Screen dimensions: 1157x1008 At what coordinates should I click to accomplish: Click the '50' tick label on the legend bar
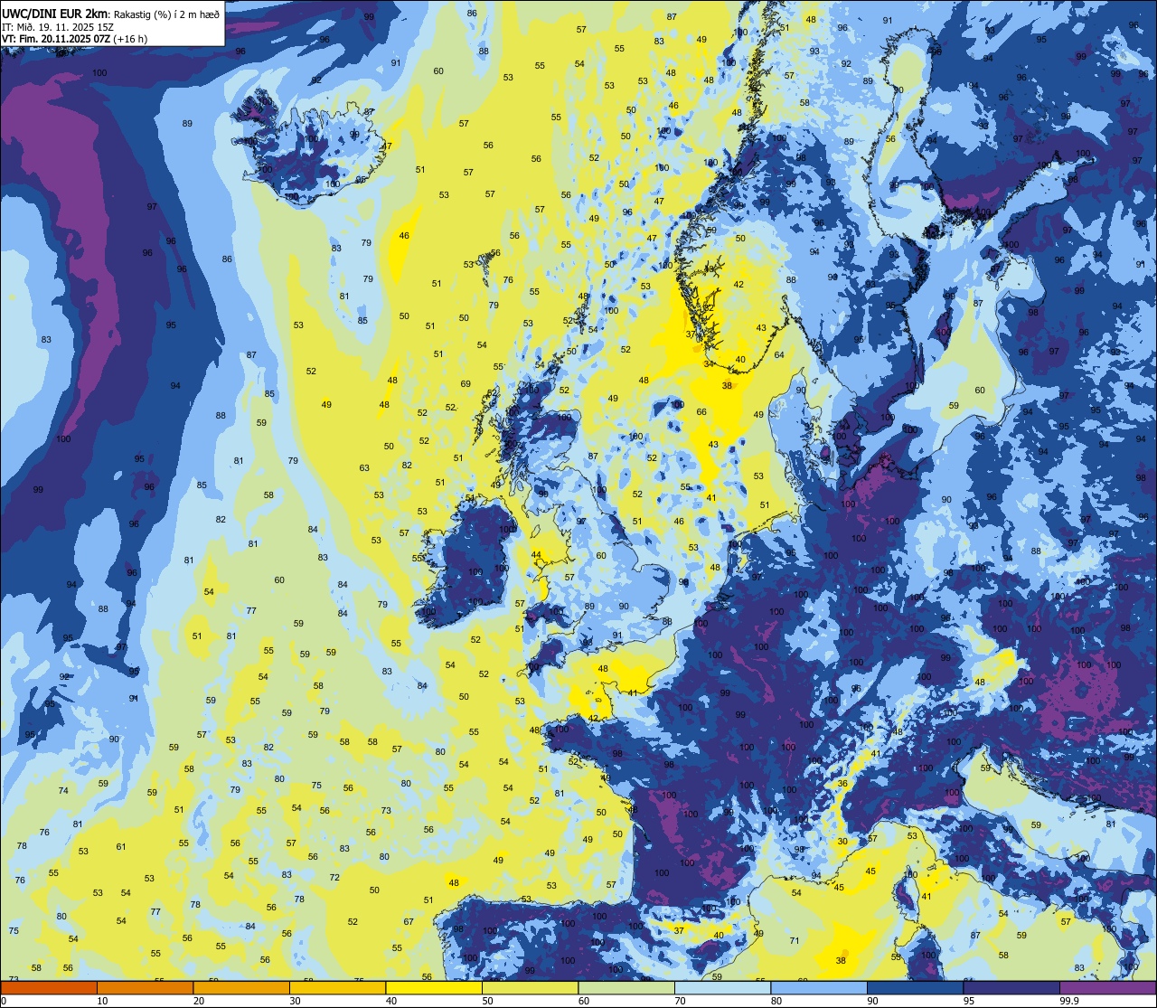pos(487,1001)
